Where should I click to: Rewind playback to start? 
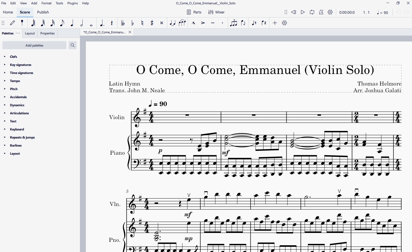tap(294, 12)
